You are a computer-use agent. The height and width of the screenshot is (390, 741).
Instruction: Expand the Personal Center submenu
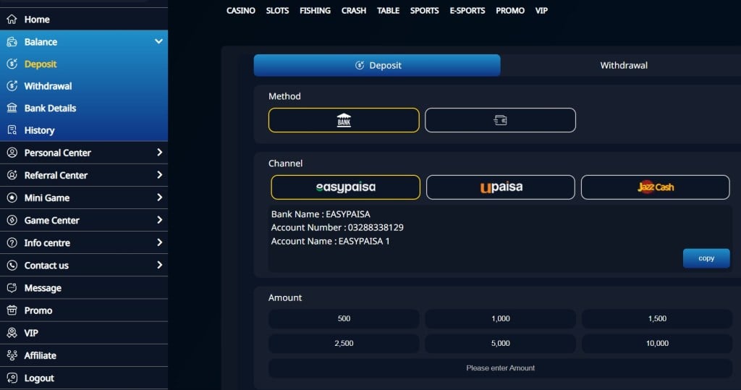[x=159, y=153]
